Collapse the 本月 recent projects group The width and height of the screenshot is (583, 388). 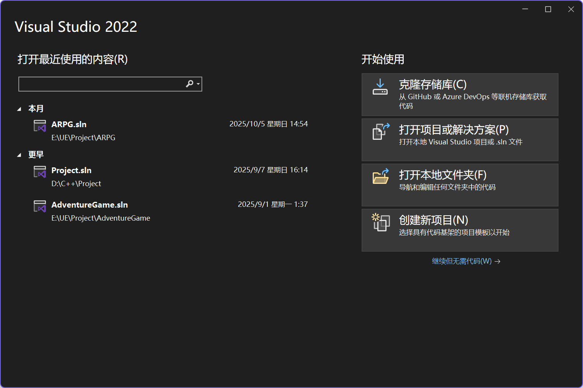click(x=19, y=108)
